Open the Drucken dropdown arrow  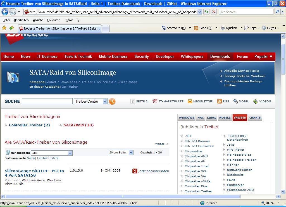[x=241, y=28]
